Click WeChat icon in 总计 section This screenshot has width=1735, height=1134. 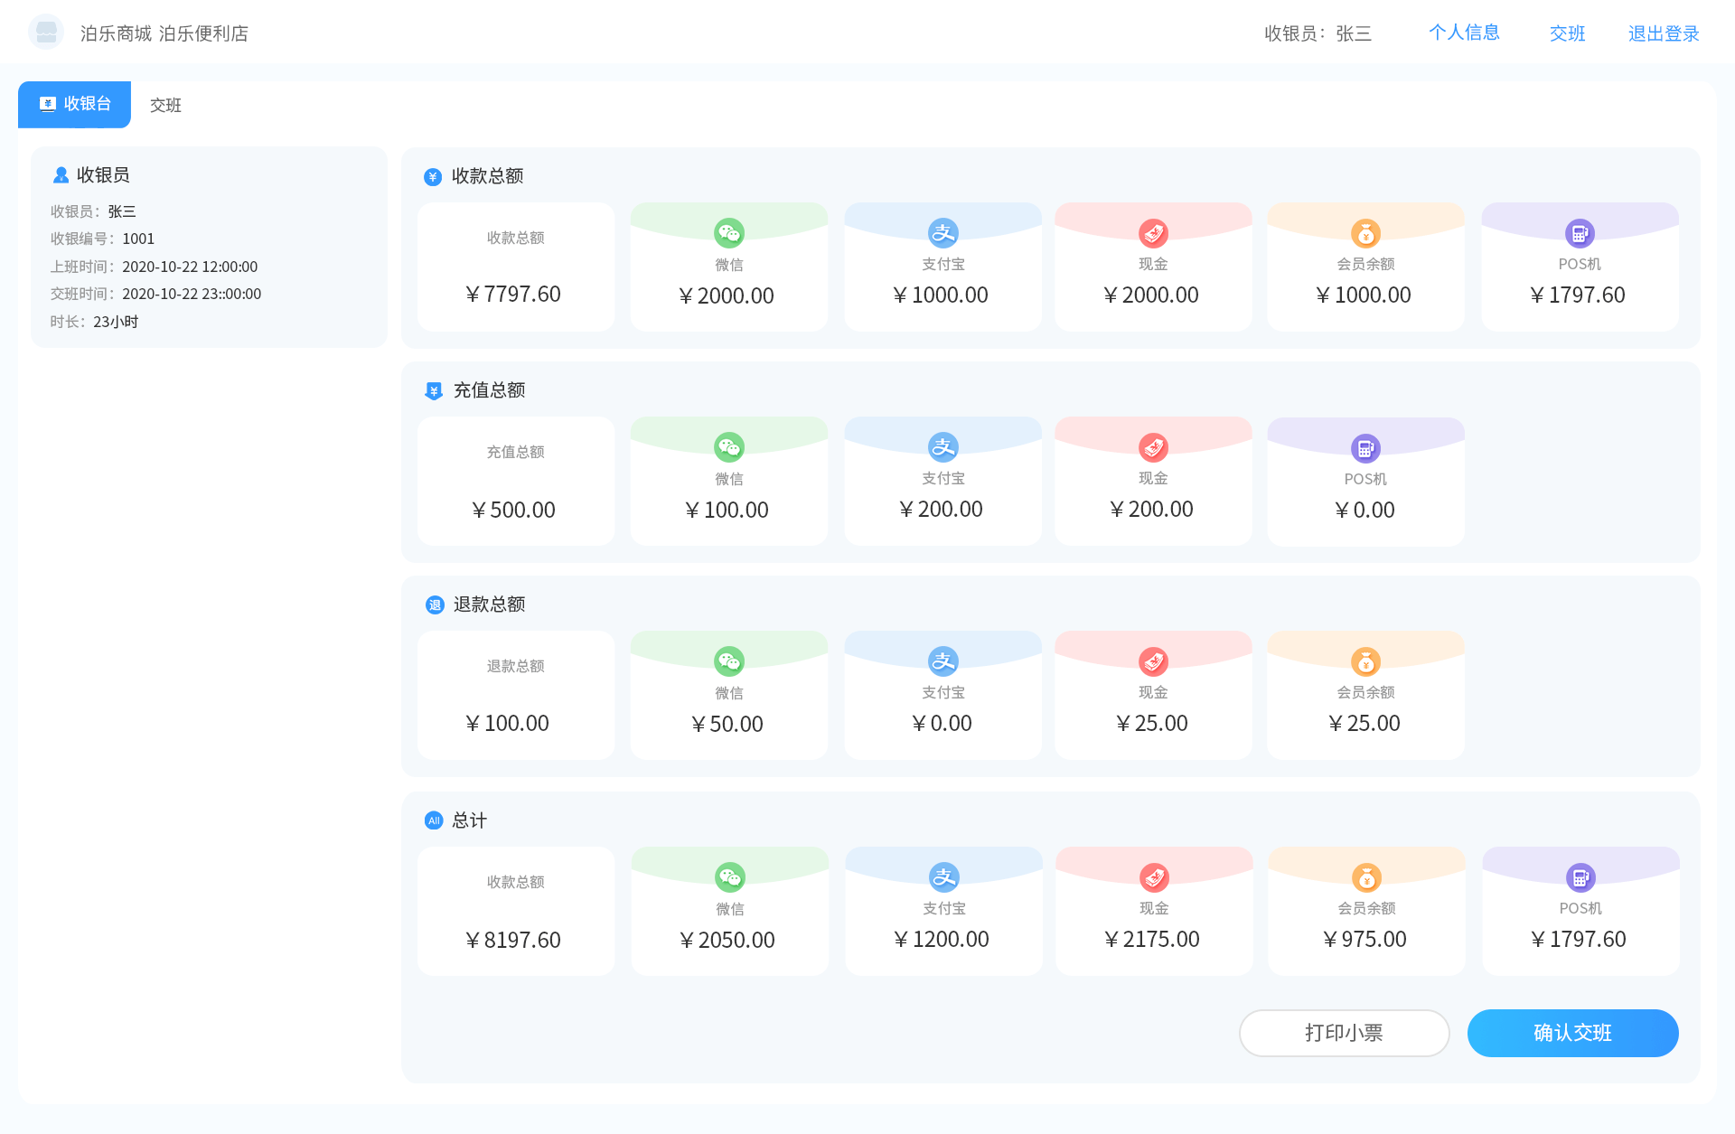click(729, 877)
